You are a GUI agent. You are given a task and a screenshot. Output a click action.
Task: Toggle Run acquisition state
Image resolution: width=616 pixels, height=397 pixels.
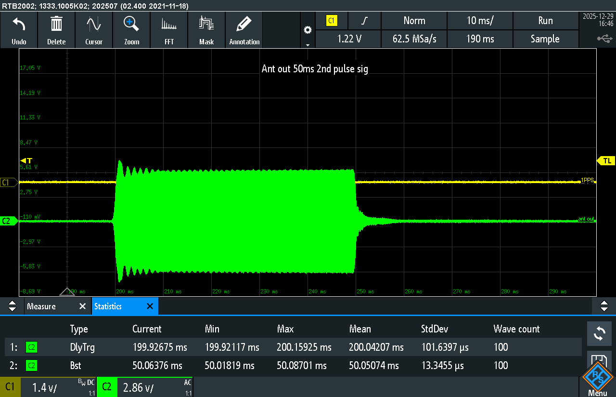(x=545, y=21)
